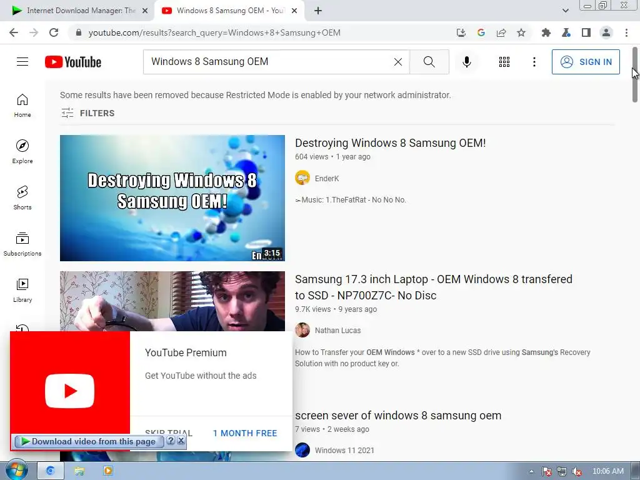Open the YouTube apps grid icon
This screenshot has height=480, width=640.
504,62
